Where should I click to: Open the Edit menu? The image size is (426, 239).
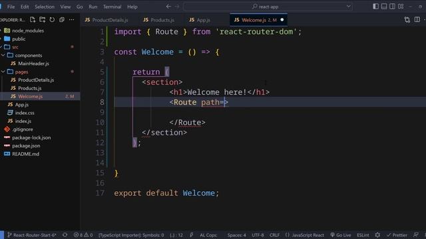point(25,7)
